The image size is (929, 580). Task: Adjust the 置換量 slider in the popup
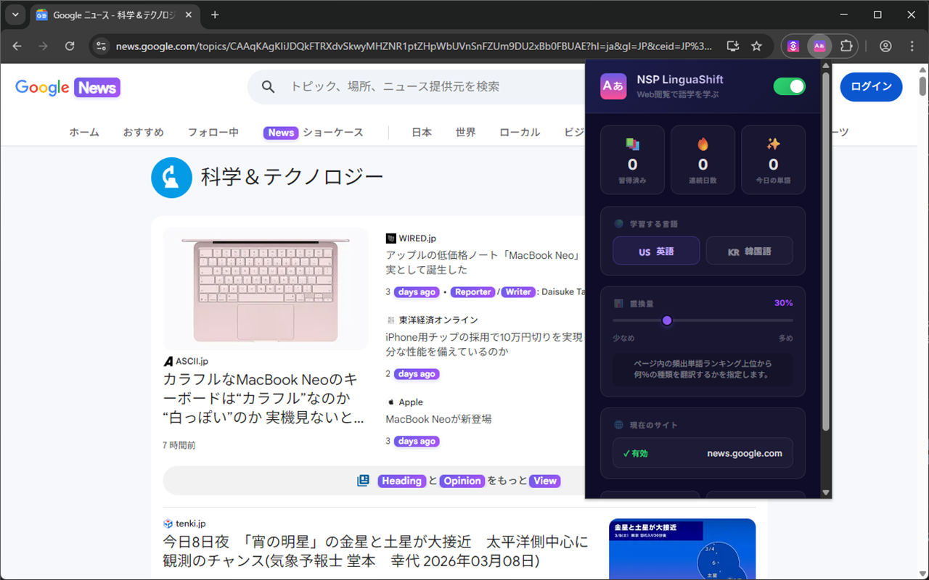tap(667, 320)
